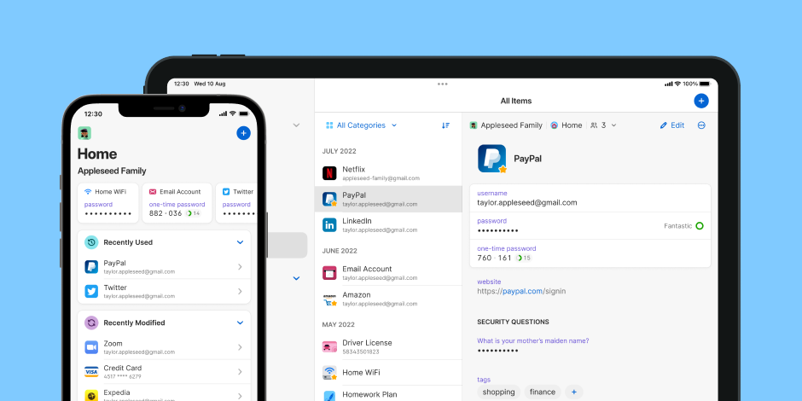Image resolution: width=802 pixels, height=401 pixels.
Task: Open the circled ellipsis more options menu
Action: coord(701,125)
